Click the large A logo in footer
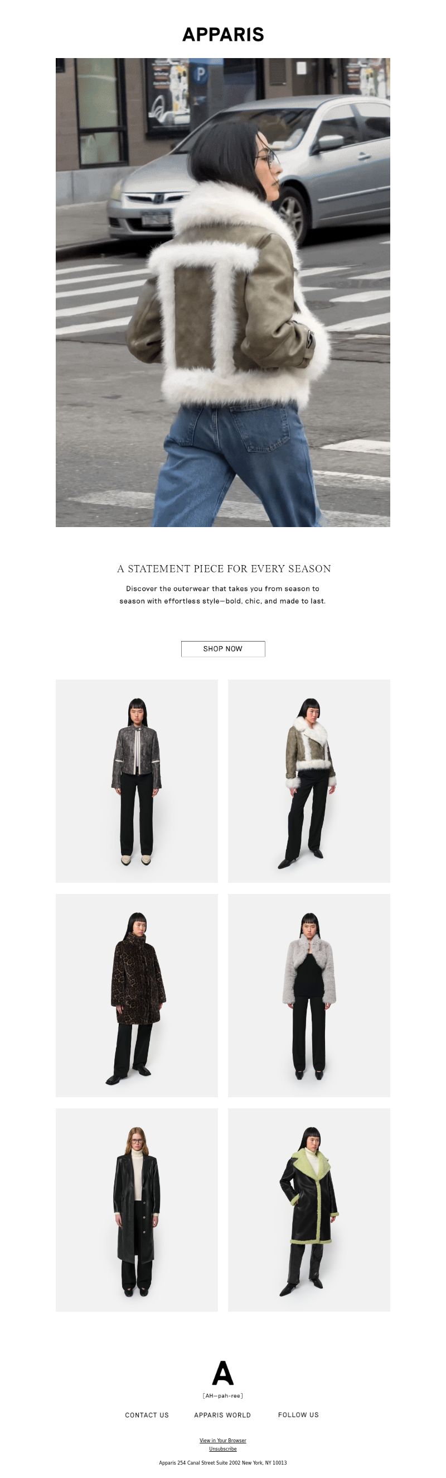The width and height of the screenshot is (446, 1478). (x=222, y=1373)
